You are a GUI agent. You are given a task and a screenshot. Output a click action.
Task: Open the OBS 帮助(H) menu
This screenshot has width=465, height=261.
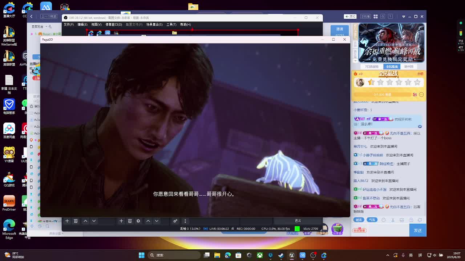point(185,25)
